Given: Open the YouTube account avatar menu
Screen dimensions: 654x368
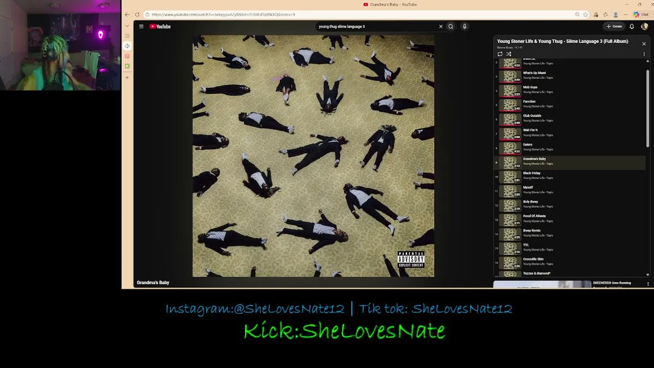Looking at the screenshot, I should [x=644, y=27].
